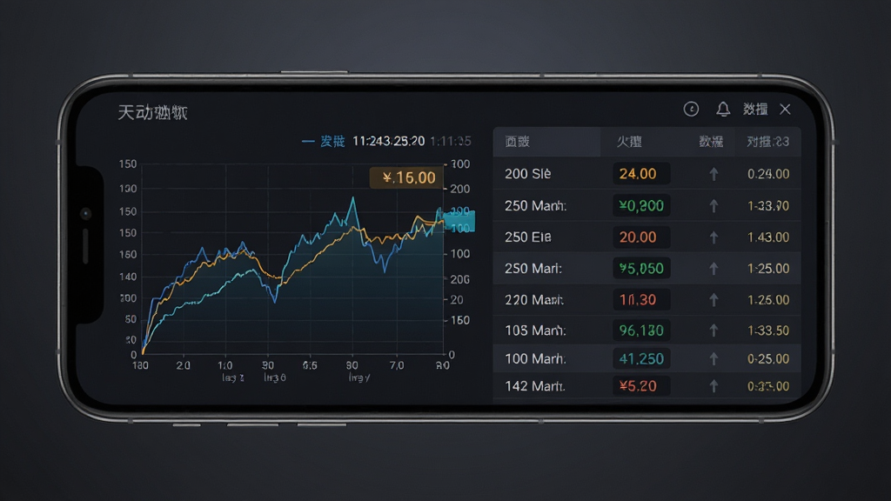
Task: Close the panel with the X icon
Action: click(786, 109)
